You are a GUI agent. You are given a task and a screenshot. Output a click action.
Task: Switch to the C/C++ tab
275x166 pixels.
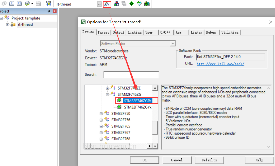coord(165,32)
